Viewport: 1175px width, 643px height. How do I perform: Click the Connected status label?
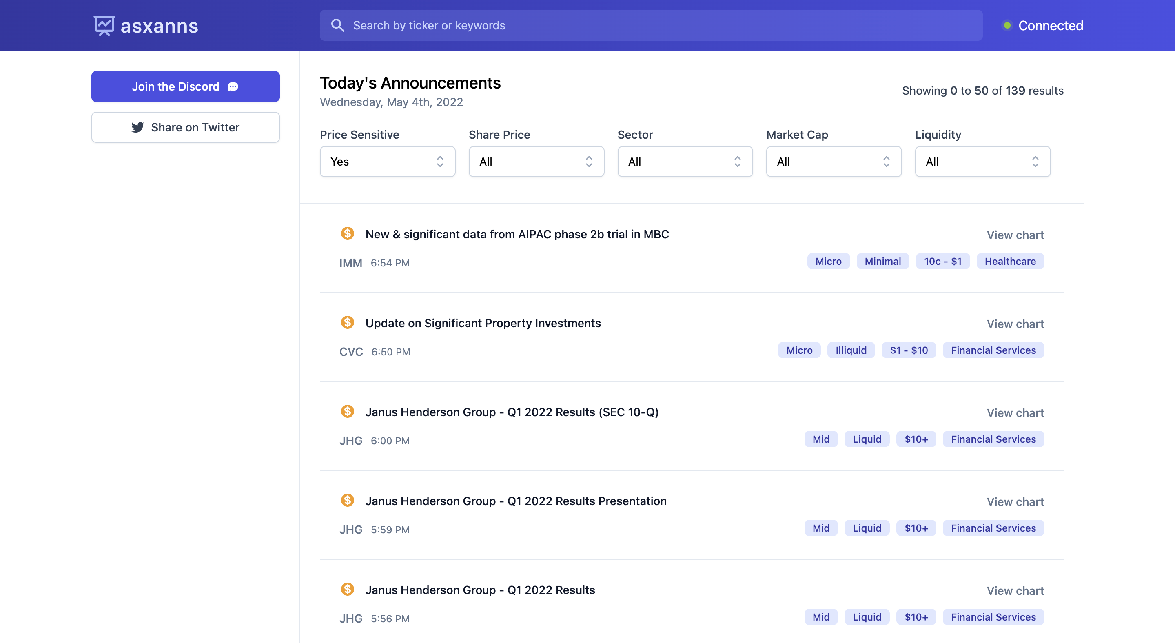tap(1051, 26)
